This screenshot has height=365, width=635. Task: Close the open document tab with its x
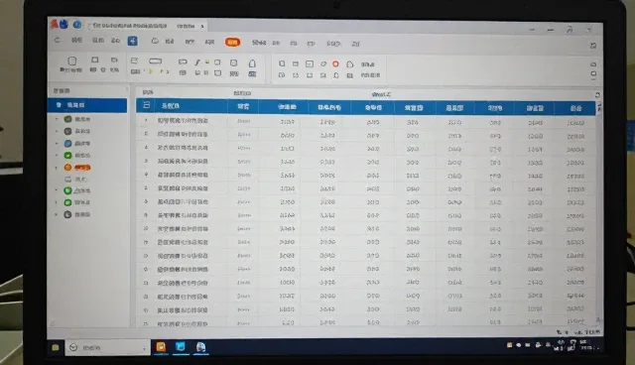[202, 27]
